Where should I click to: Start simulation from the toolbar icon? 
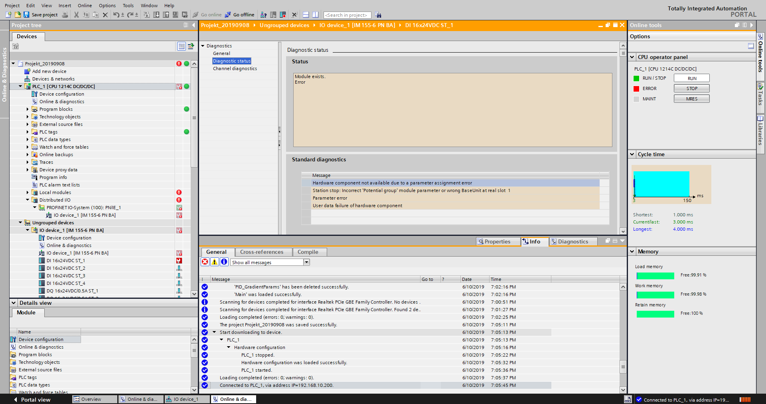[175, 15]
